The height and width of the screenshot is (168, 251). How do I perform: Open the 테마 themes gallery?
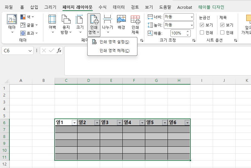12,24
